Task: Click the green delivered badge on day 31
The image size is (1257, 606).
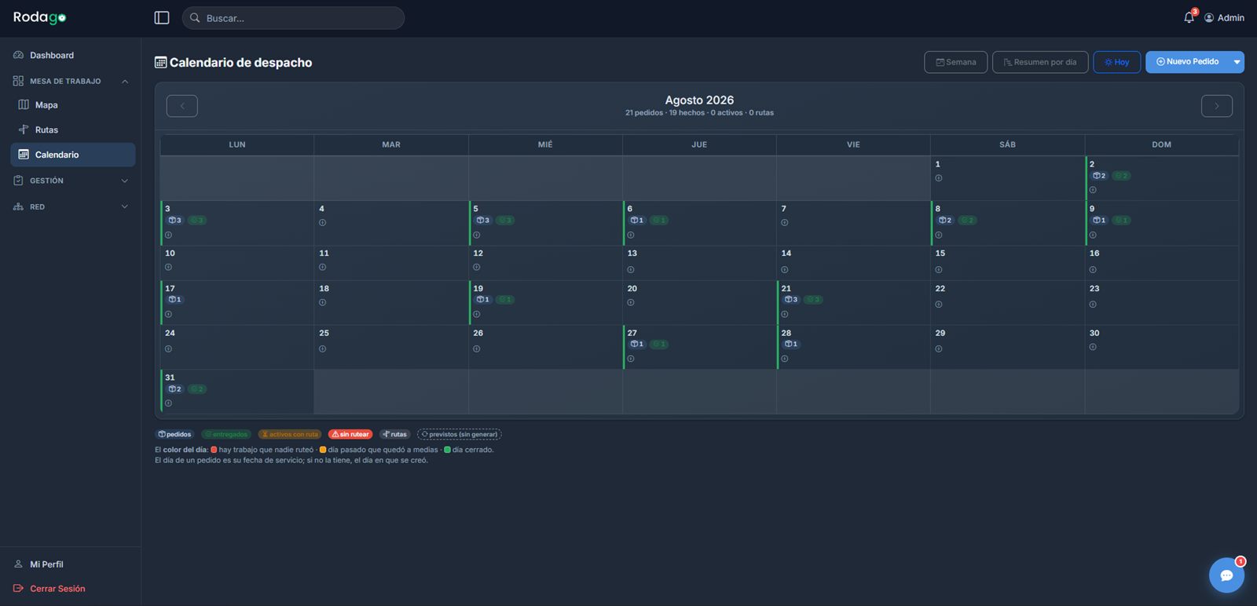Action: [197, 389]
